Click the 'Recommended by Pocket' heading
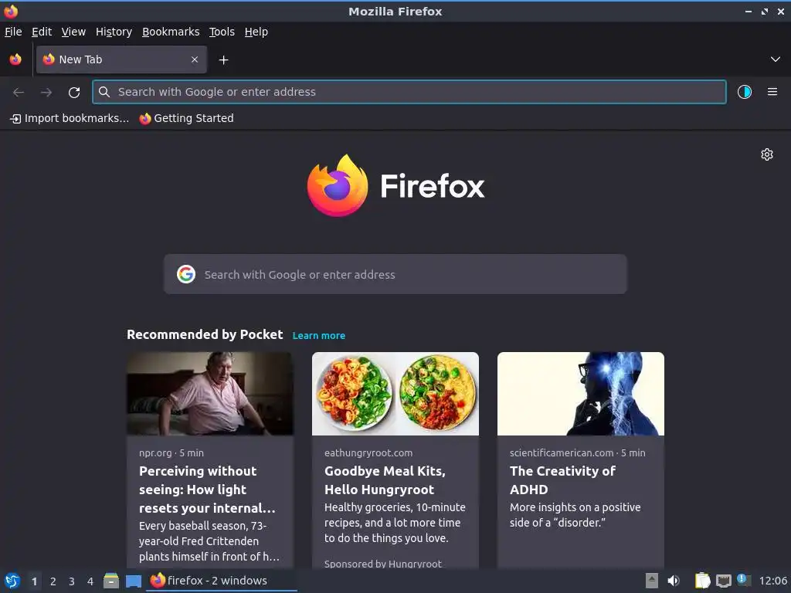Screen dimensions: 791x593 [x=205, y=335]
